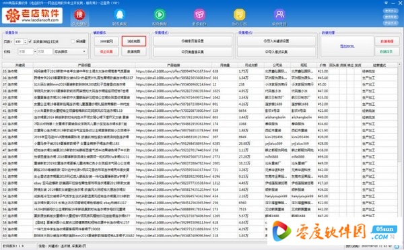
Task: Open the title bar triangle menu icon
Action: click(386, 3)
